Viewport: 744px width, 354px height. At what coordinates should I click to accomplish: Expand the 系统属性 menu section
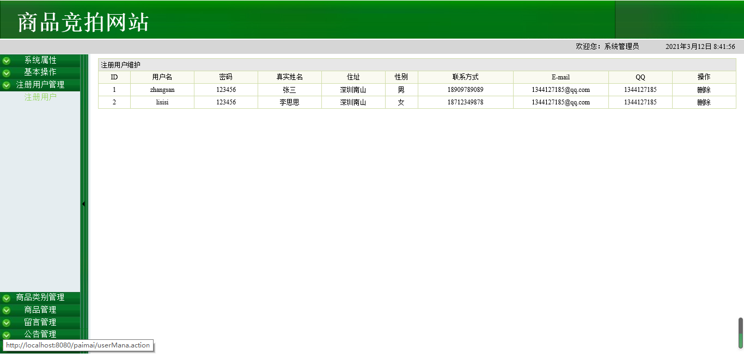[x=40, y=60]
